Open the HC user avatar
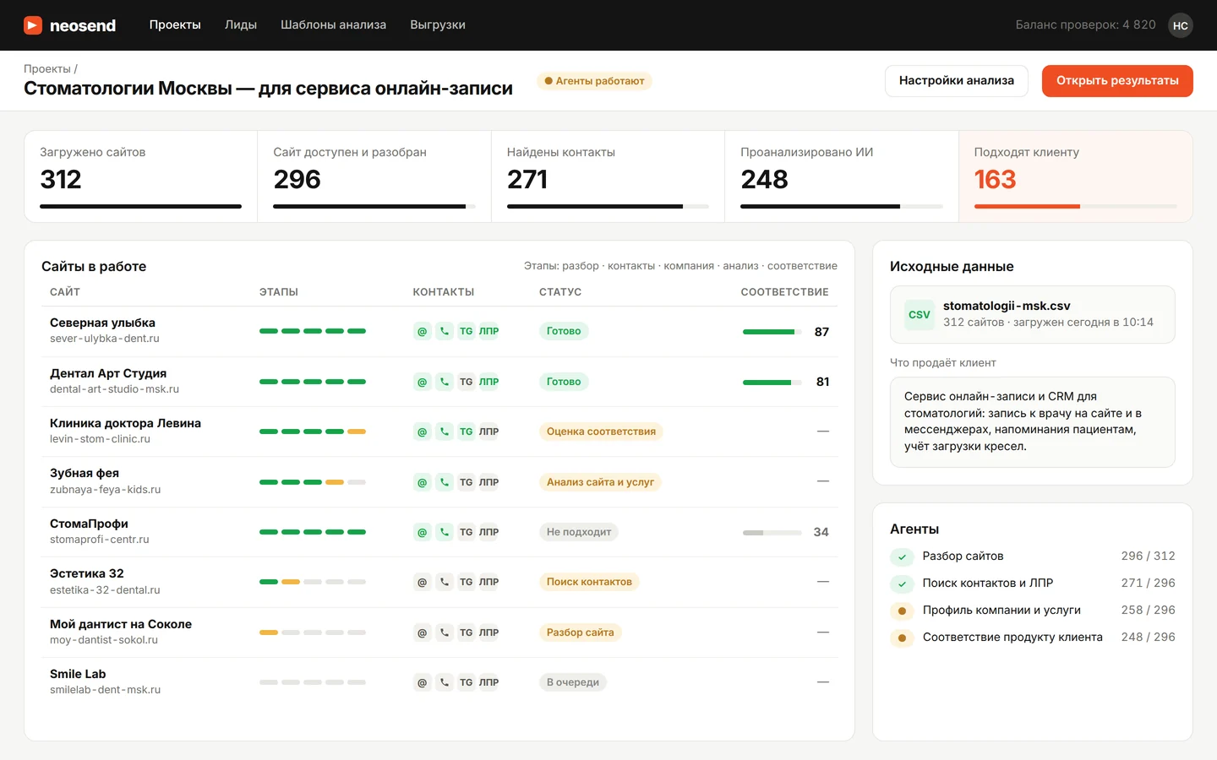This screenshot has width=1217, height=760. coord(1181,25)
